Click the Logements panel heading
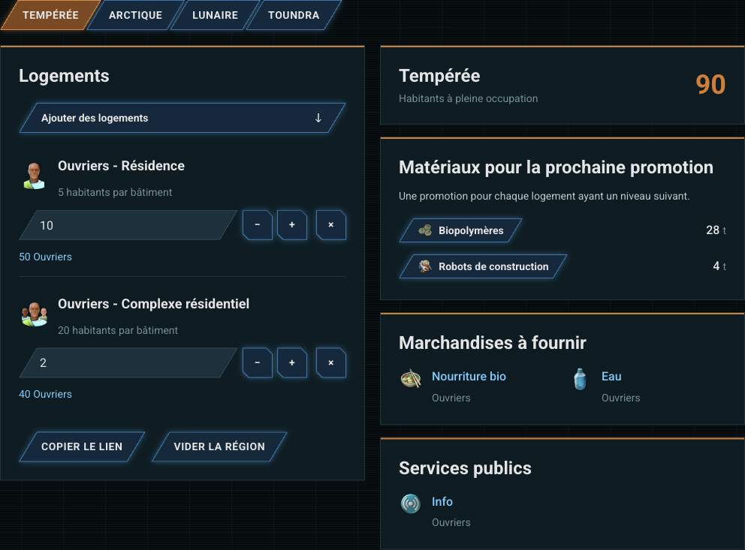745x550 pixels. (x=64, y=76)
